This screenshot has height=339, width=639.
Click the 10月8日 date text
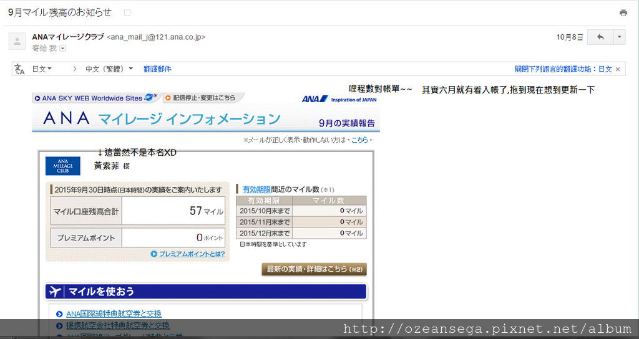[569, 37]
